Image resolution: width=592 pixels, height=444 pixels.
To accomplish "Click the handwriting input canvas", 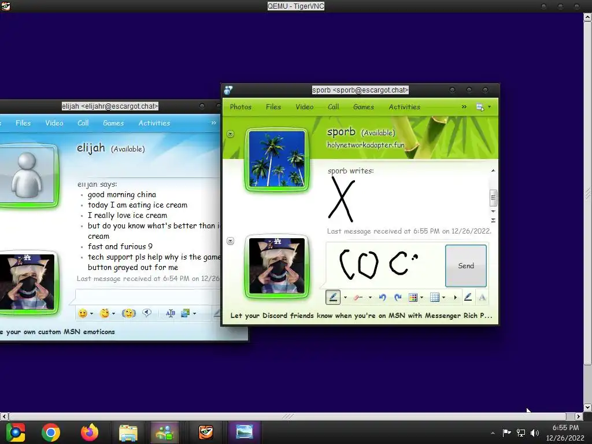I will (x=385, y=266).
